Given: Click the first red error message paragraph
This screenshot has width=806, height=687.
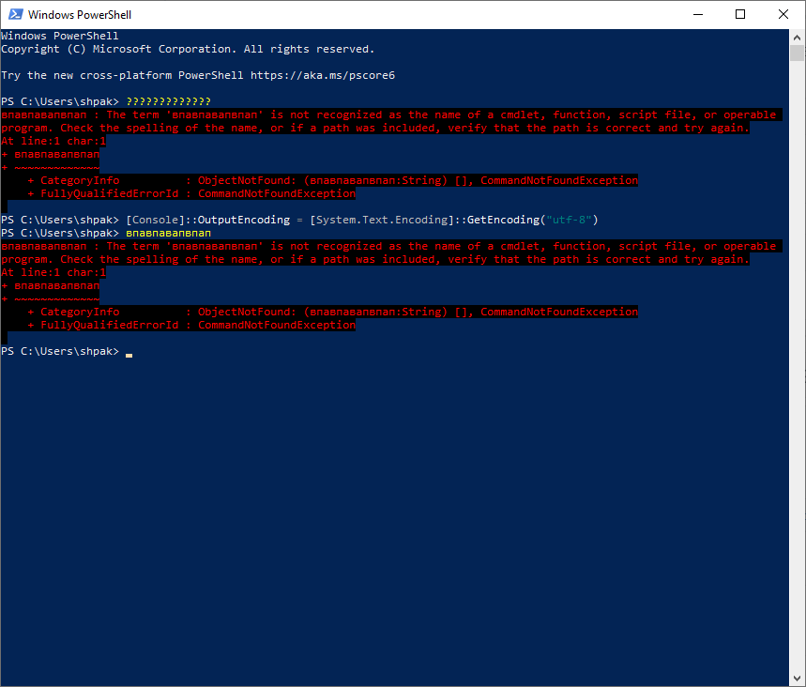Looking at the screenshot, I should click(375, 120).
